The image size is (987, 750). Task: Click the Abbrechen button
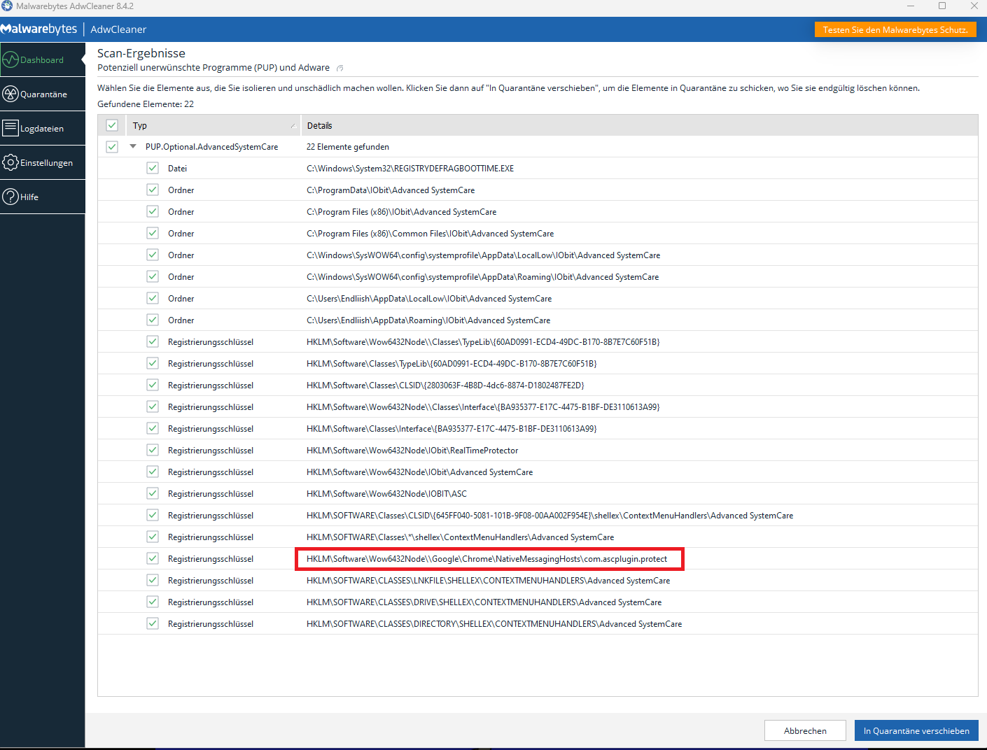805,730
